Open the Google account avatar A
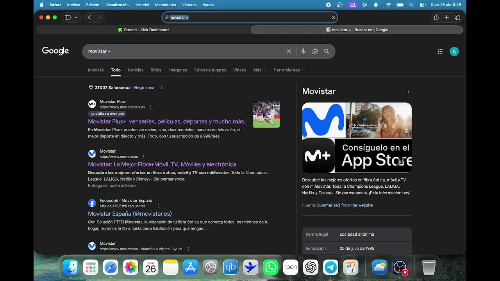The width and height of the screenshot is (500, 281). tap(454, 52)
